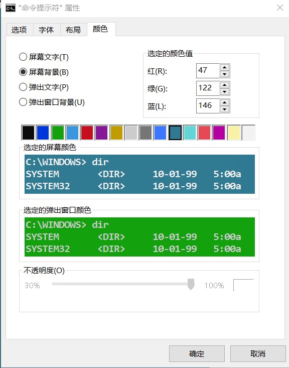Click the 绿(G) value field
The width and height of the screenshot is (289, 368).
pos(208,88)
